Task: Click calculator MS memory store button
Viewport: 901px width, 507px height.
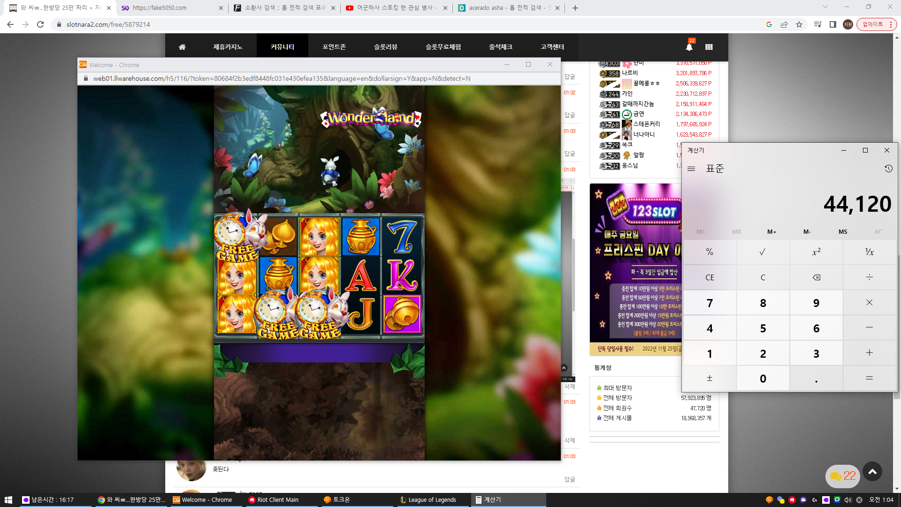Action: click(x=843, y=232)
